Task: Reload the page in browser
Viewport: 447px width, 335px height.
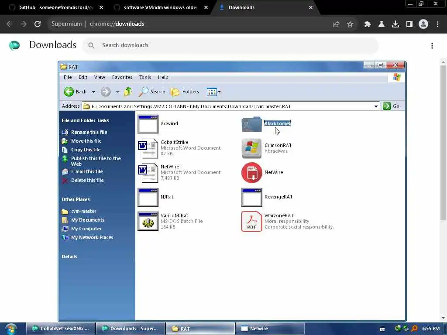Action: click(38, 24)
